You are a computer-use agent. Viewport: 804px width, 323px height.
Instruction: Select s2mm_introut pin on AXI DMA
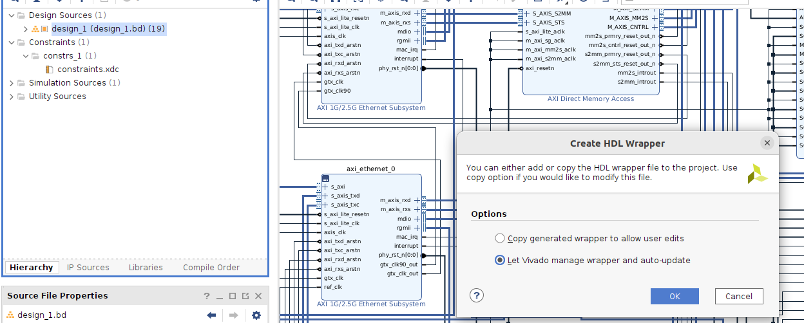click(x=636, y=82)
